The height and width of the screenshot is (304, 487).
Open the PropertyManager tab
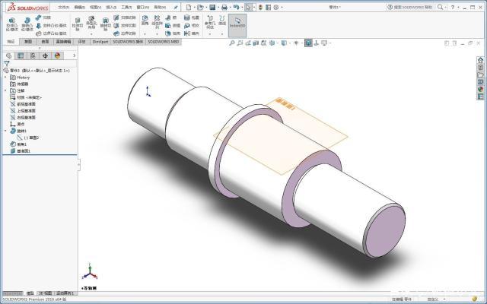[21, 55]
